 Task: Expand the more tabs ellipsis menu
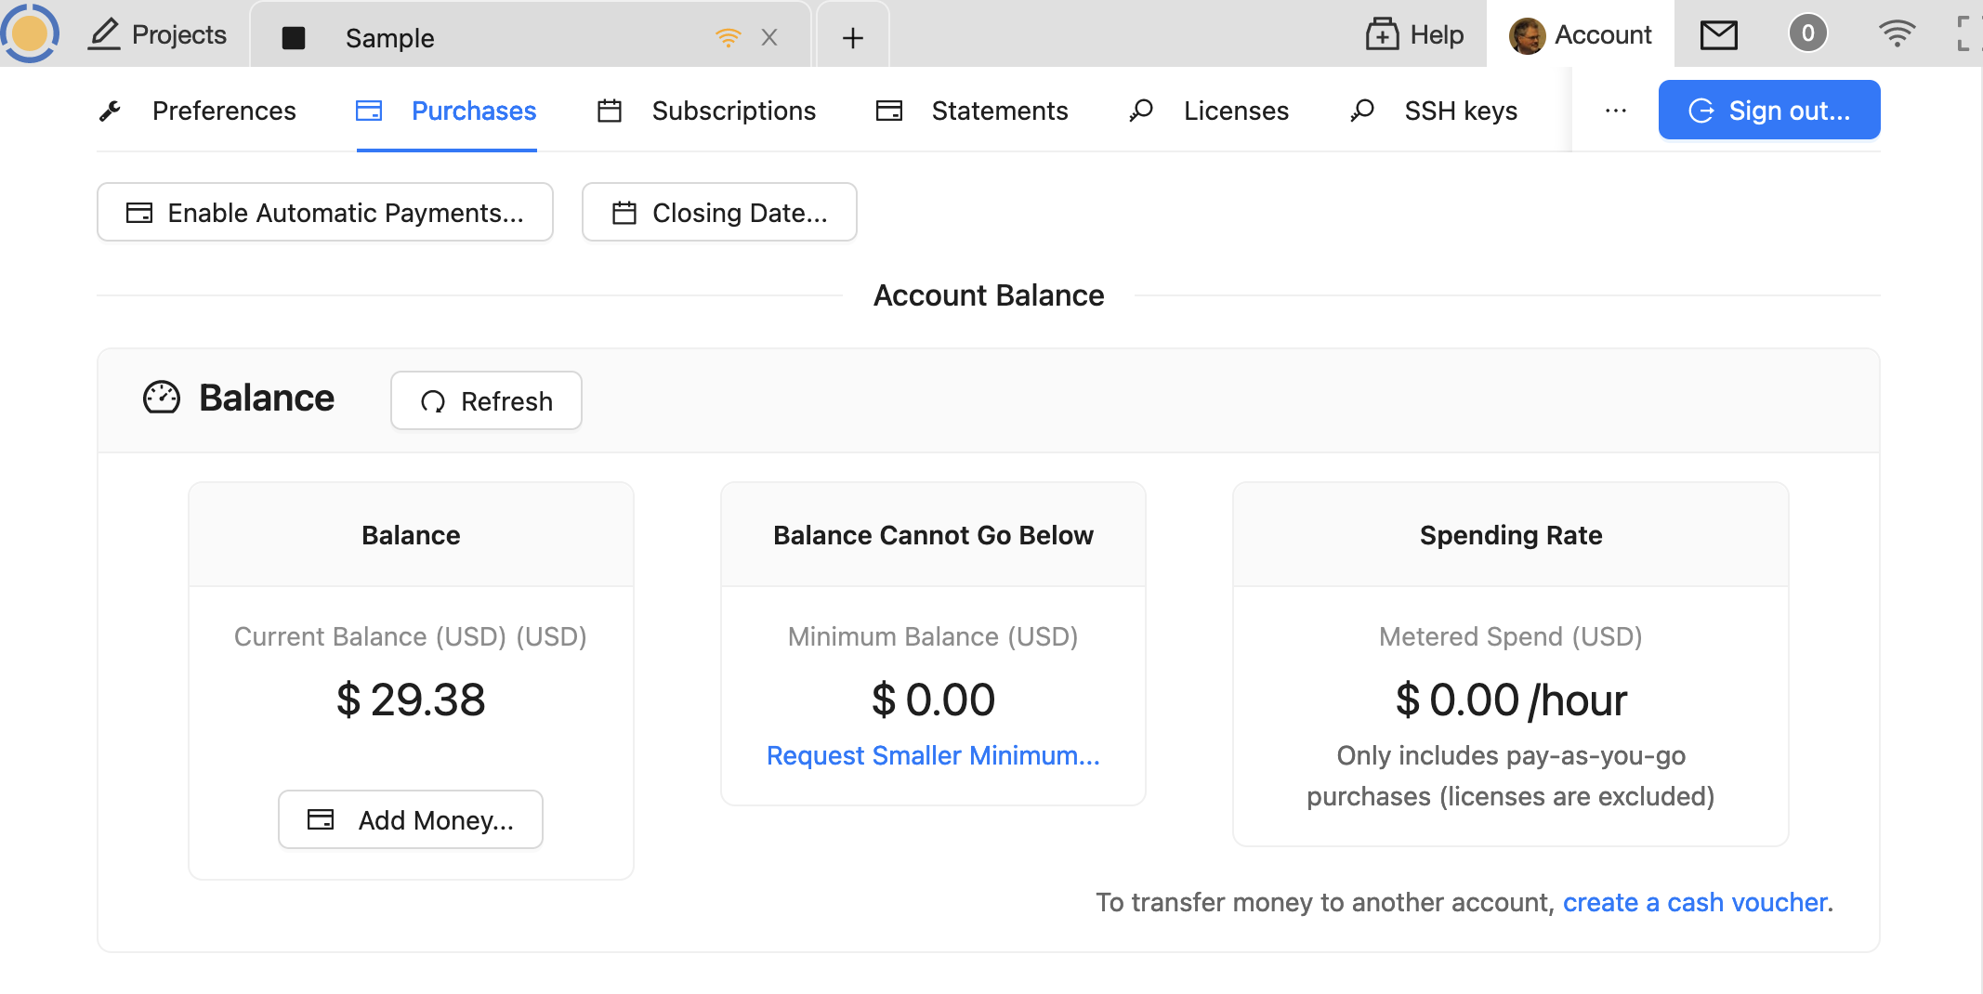pyautogui.click(x=1615, y=111)
